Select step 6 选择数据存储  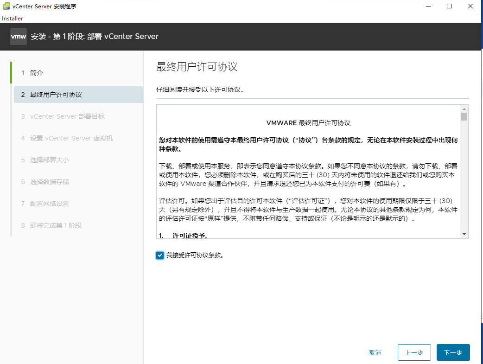(78, 182)
